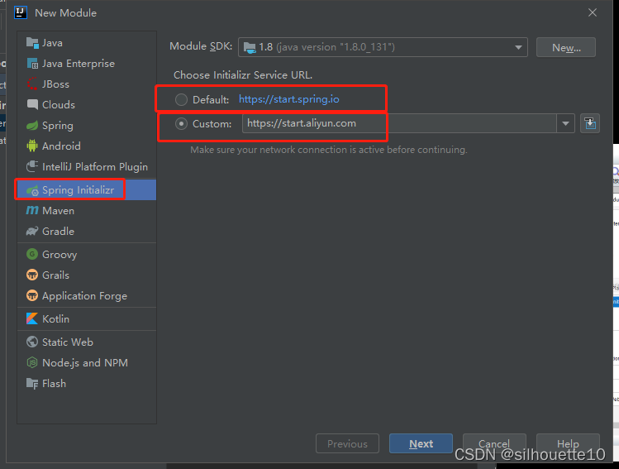This screenshot has width=619, height=469.
Task: Close the New Module dialog
Action: click(x=593, y=12)
